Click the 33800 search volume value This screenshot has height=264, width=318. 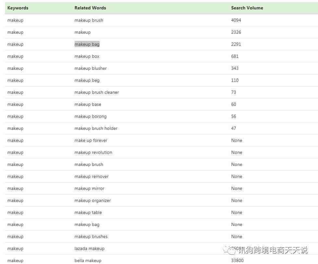tap(237, 260)
